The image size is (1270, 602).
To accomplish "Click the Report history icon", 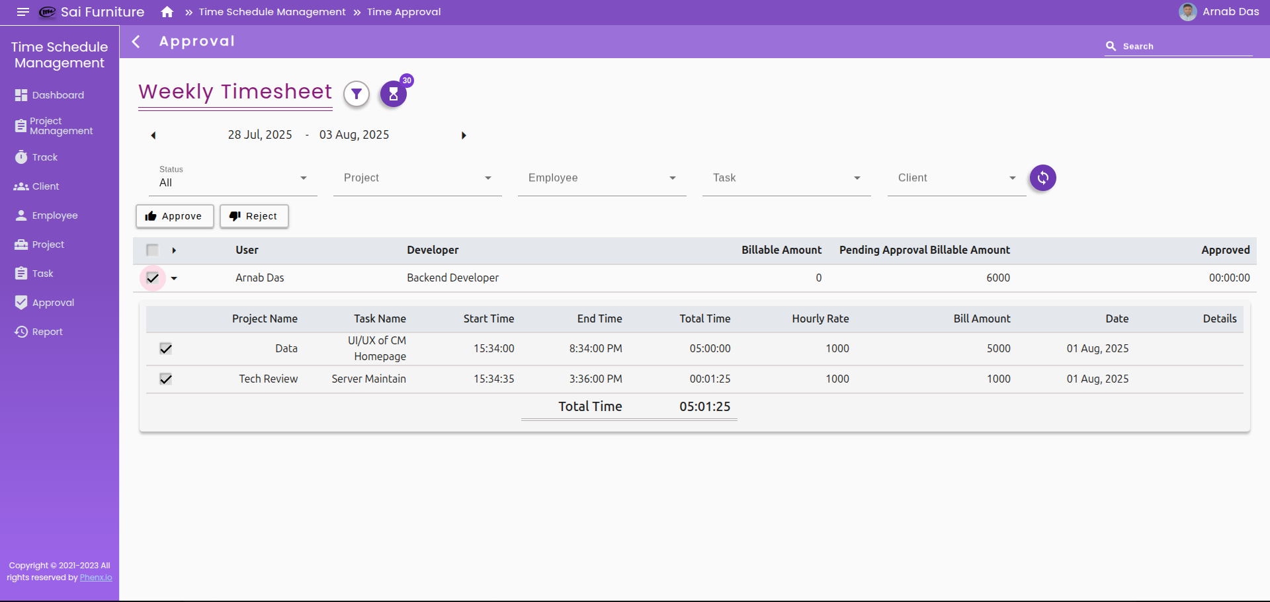I will tap(21, 332).
